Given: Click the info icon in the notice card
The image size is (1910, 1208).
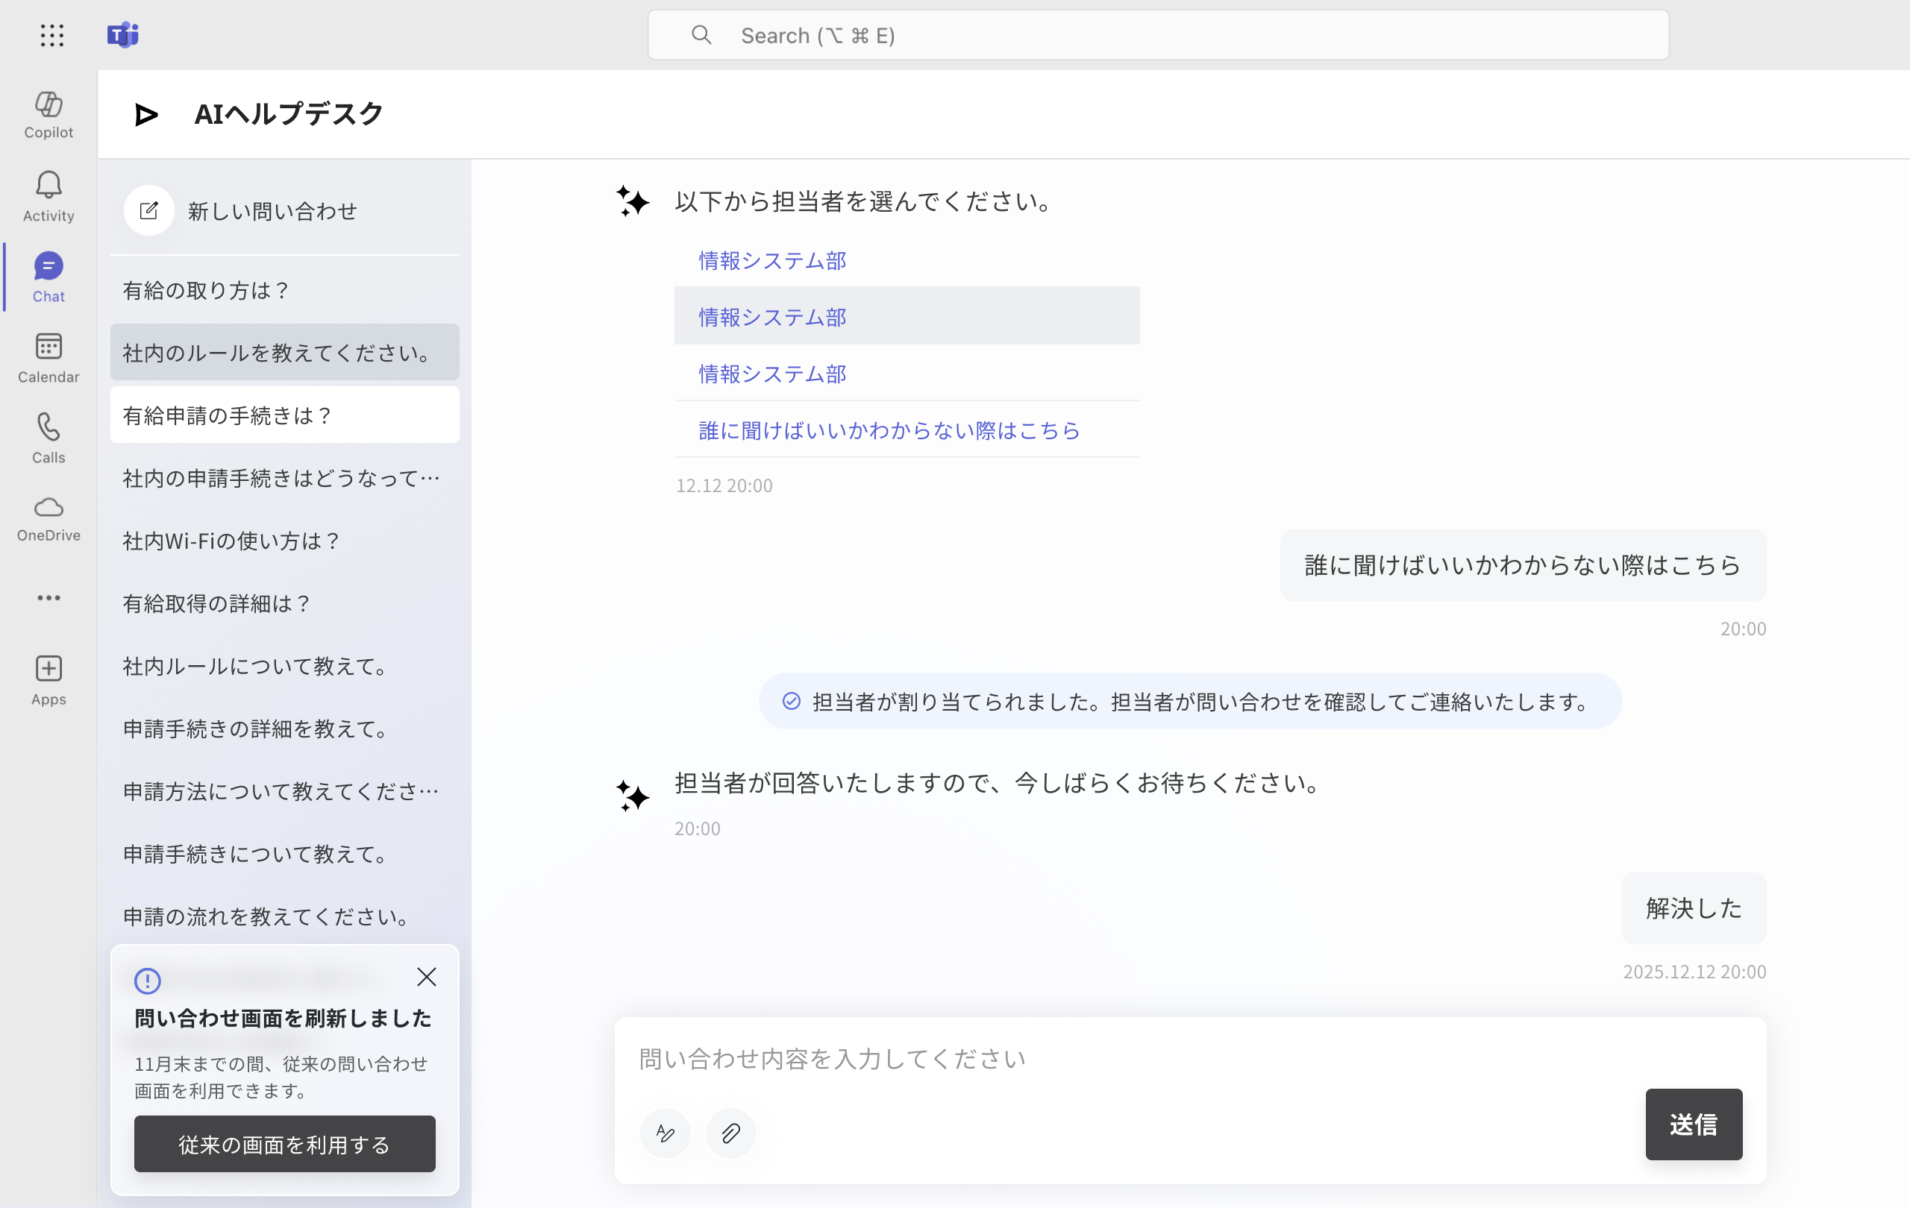Looking at the screenshot, I should coord(148,981).
